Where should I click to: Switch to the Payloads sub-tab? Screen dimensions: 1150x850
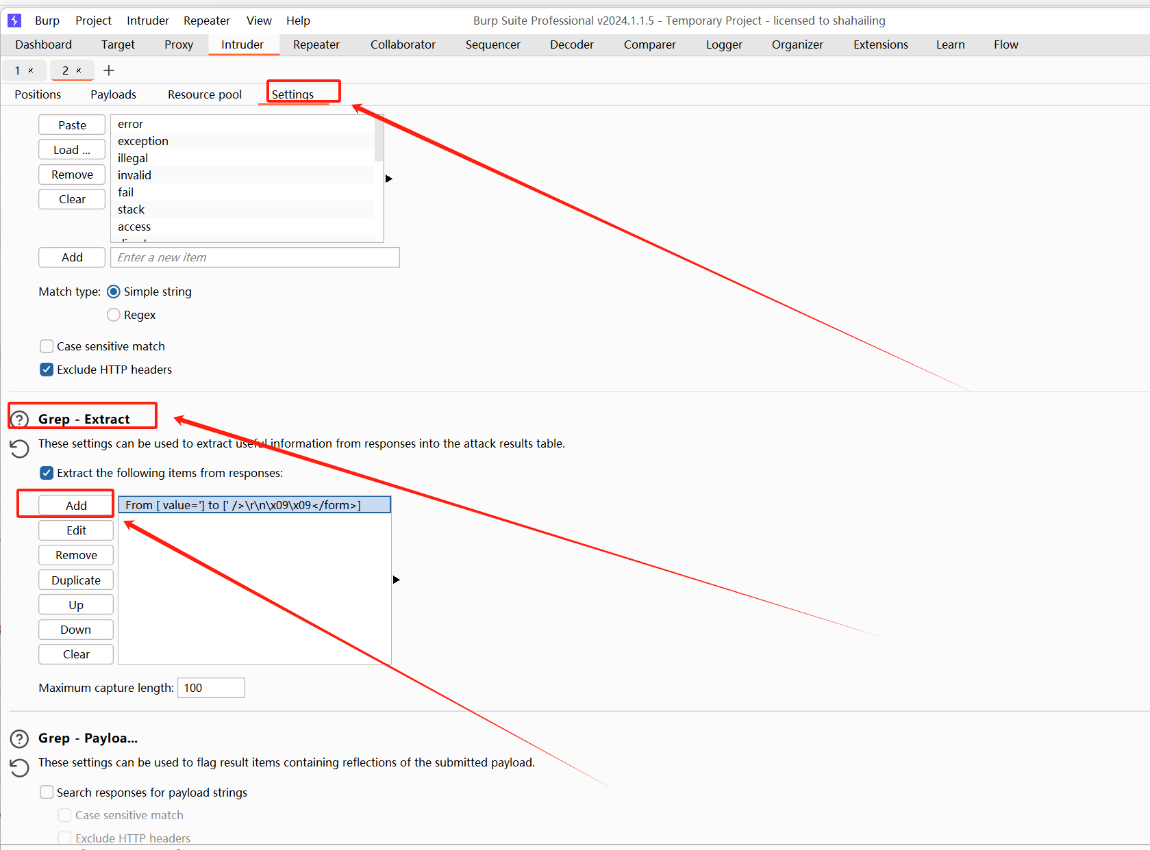click(114, 94)
